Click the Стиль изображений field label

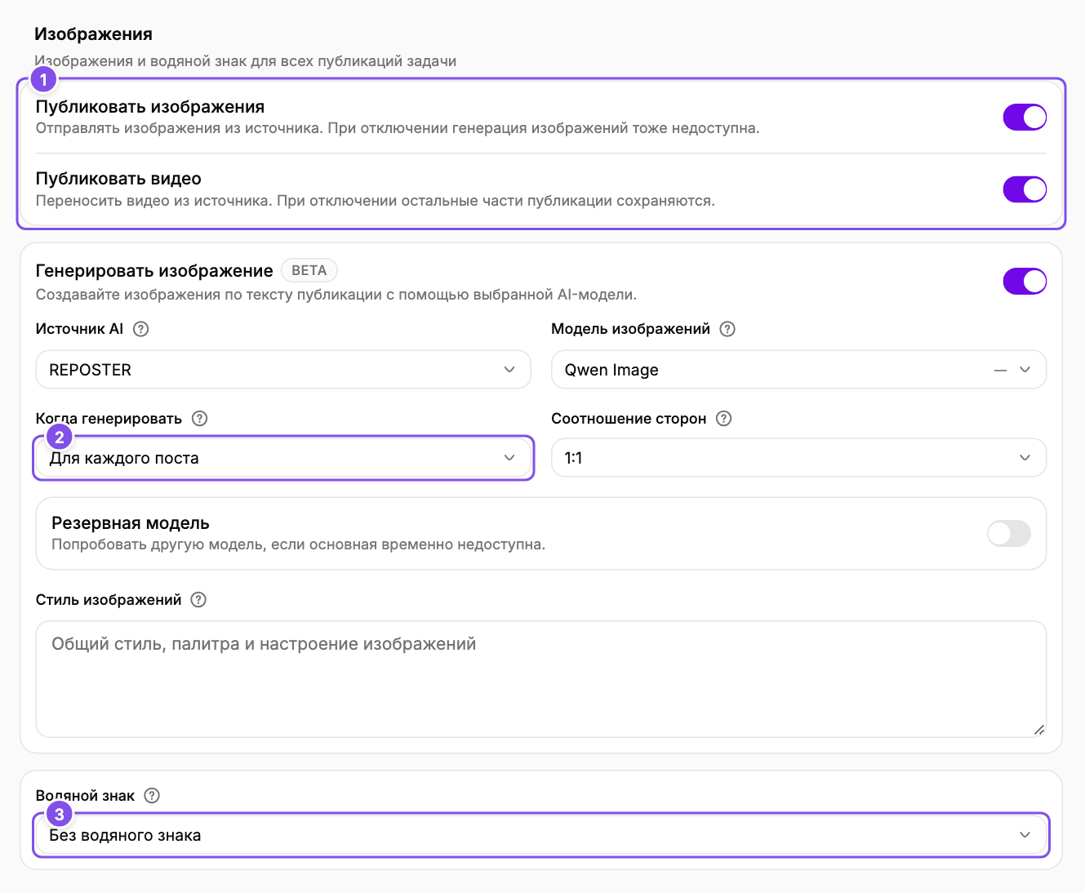pyautogui.click(x=109, y=600)
